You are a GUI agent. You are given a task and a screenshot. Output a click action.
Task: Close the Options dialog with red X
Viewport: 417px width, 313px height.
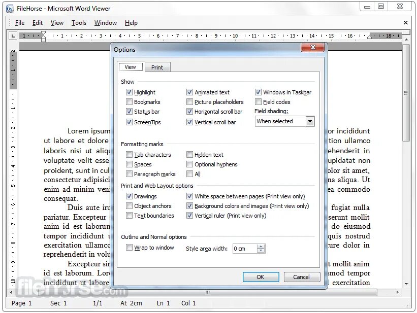(313, 47)
